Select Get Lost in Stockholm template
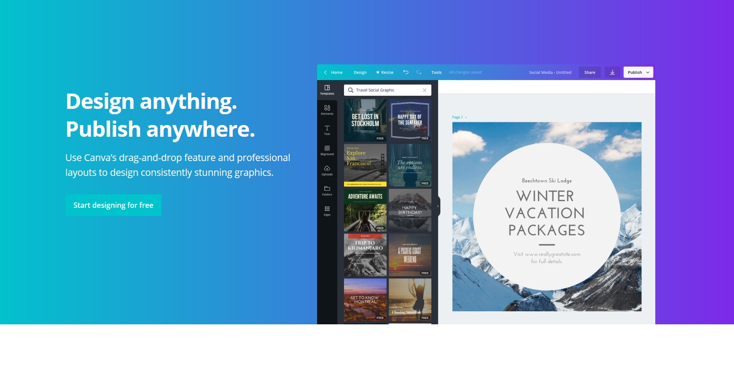This screenshot has width=734, height=372. tap(365, 120)
